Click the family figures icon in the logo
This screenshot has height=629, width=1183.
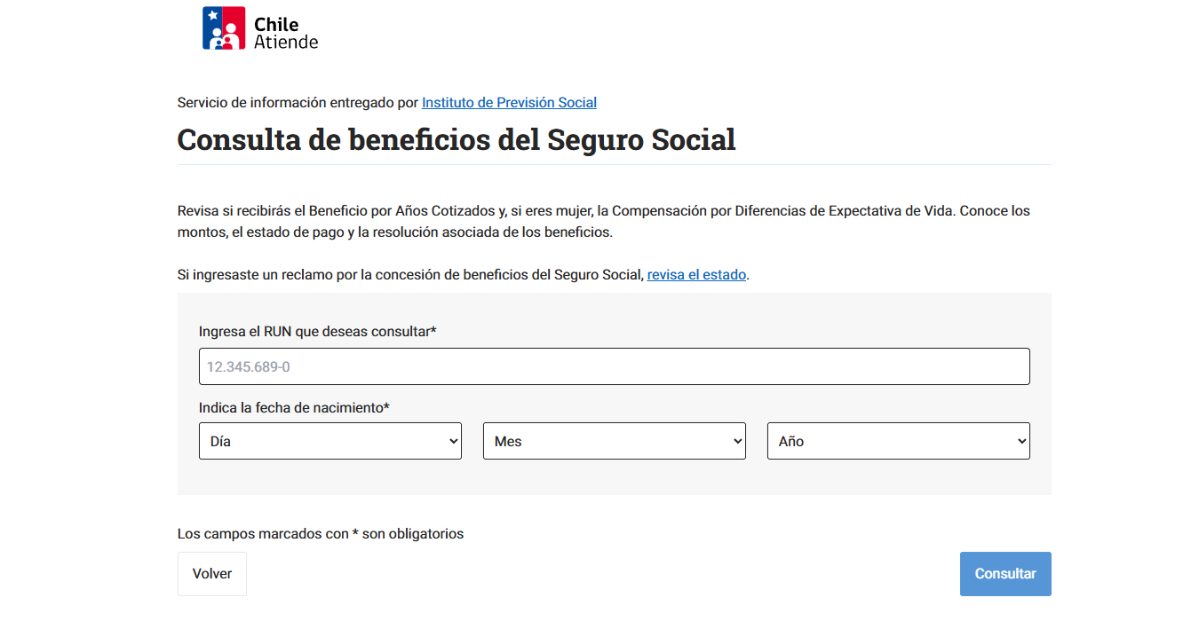224,37
